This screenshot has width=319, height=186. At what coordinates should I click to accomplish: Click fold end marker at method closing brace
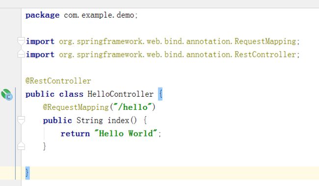[21, 146]
